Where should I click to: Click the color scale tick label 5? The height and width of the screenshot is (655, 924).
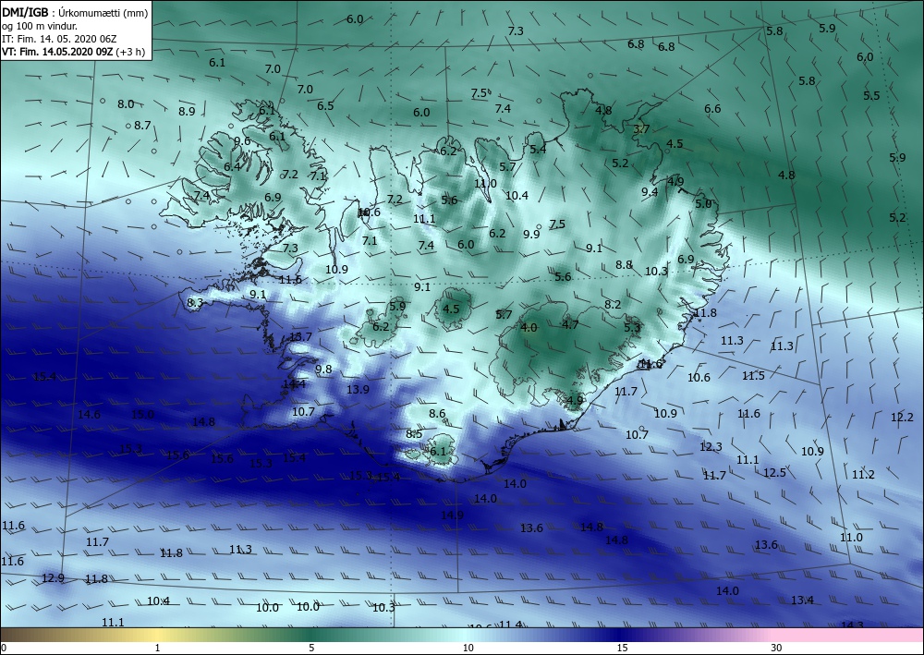tap(311, 648)
